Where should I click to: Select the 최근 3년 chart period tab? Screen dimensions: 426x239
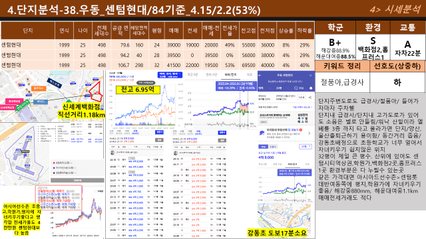[192, 74]
